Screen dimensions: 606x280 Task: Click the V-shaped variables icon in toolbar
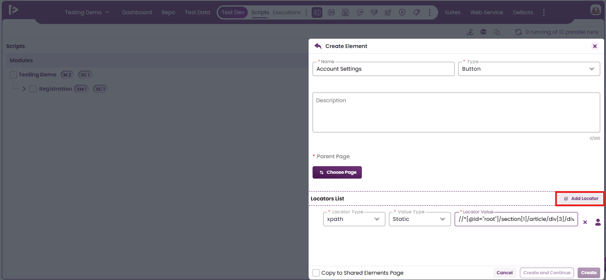pos(374,12)
